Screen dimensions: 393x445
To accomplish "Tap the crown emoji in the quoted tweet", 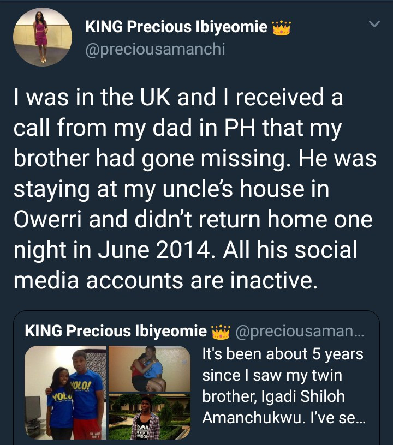I will point(221,330).
